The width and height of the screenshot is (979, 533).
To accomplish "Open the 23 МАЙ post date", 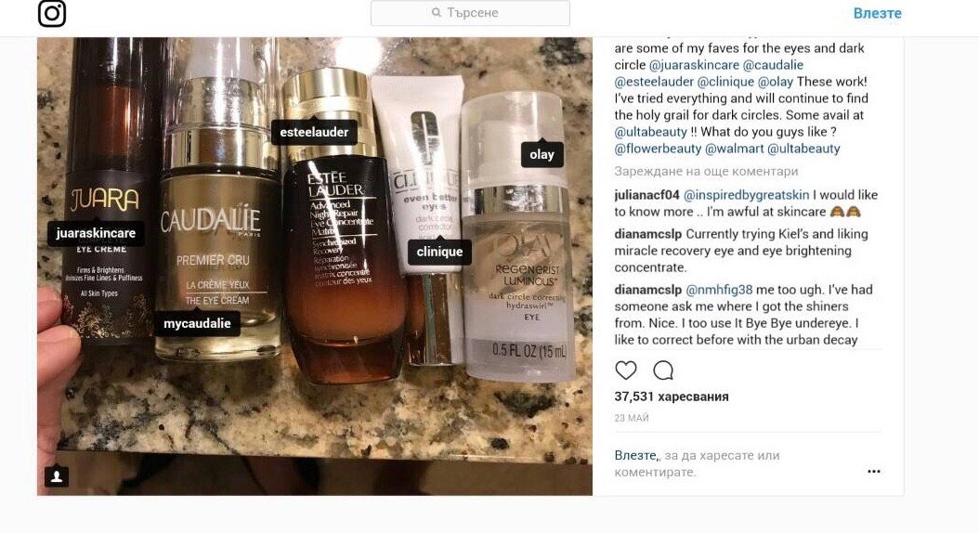I will point(632,418).
